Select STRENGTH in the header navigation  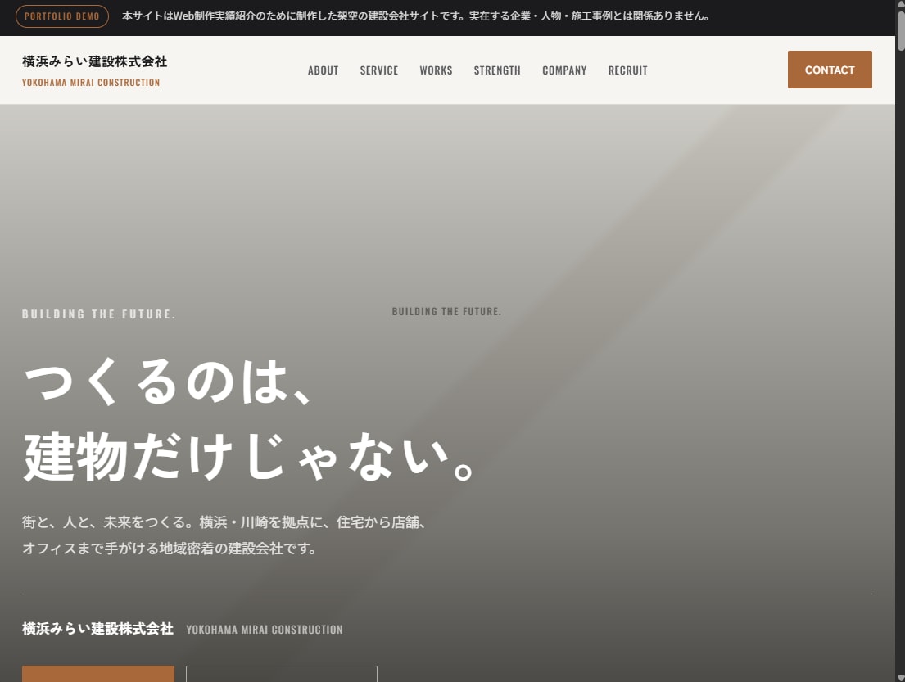tap(497, 70)
